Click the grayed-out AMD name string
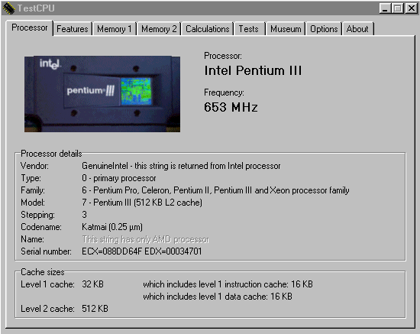This screenshot has height=334, width=420. (x=145, y=239)
